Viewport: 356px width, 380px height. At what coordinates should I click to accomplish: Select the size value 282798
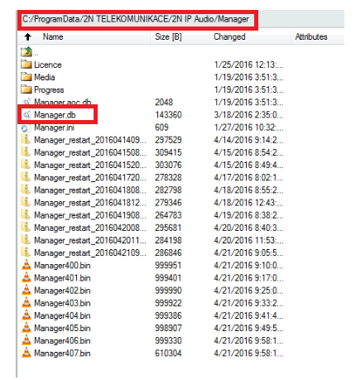tap(168, 190)
